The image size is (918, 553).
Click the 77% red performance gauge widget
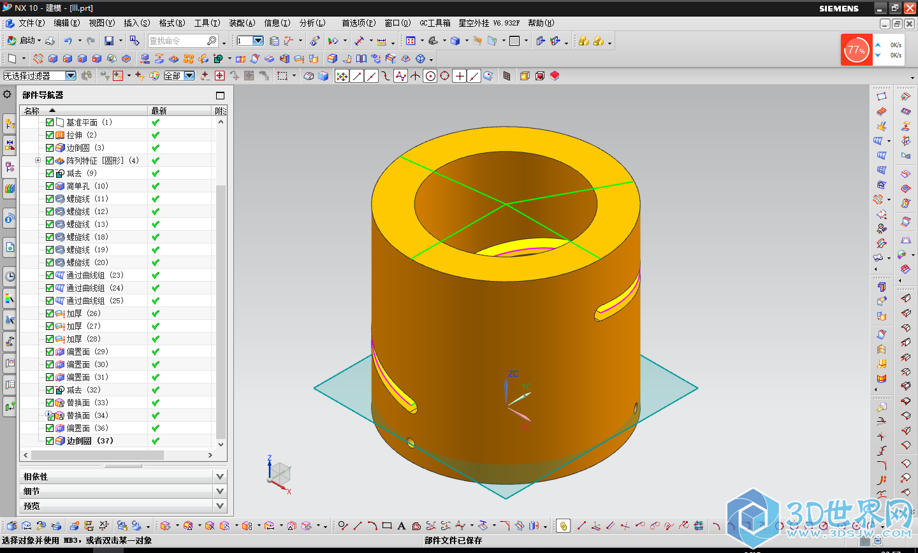tap(856, 50)
